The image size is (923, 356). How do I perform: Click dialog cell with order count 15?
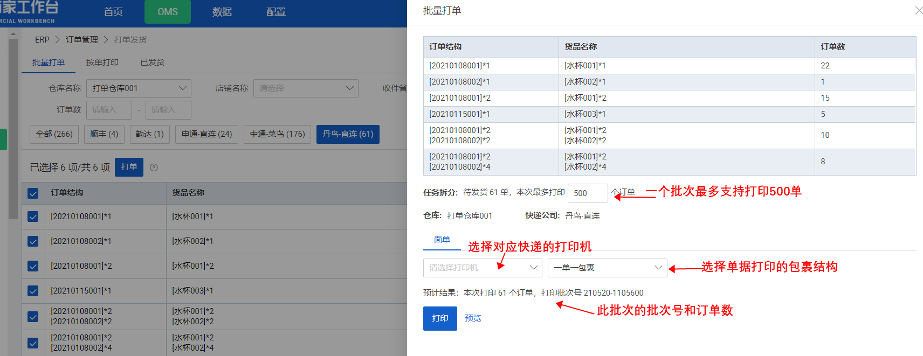pyautogui.click(x=865, y=98)
